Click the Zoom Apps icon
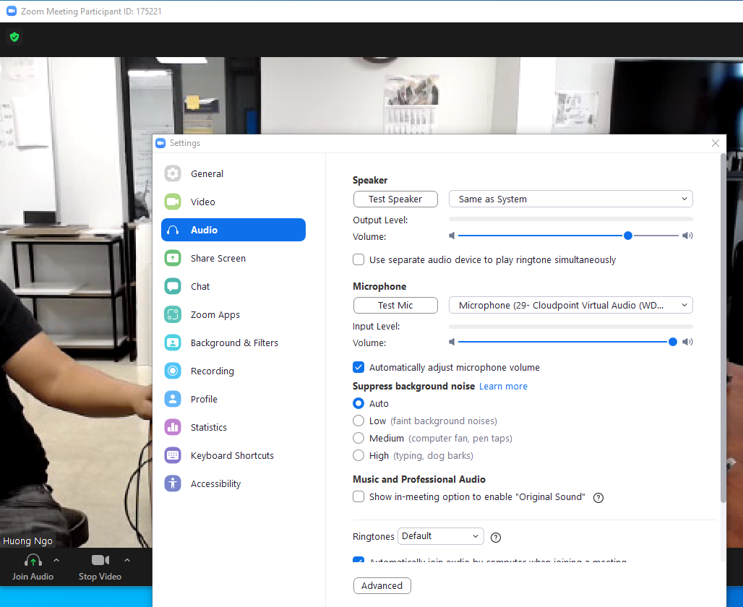 tap(173, 314)
